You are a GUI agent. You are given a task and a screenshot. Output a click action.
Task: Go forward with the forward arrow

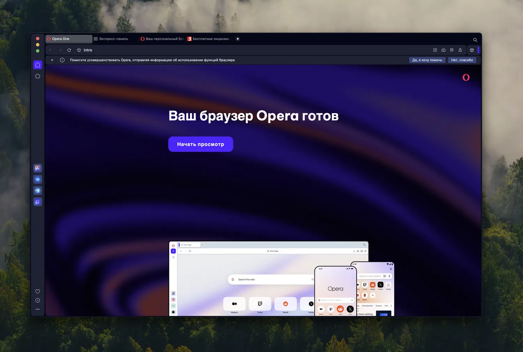pyautogui.click(x=60, y=50)
